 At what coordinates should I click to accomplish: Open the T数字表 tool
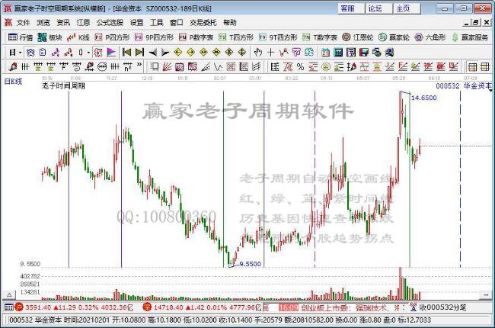tap(320, 37)
